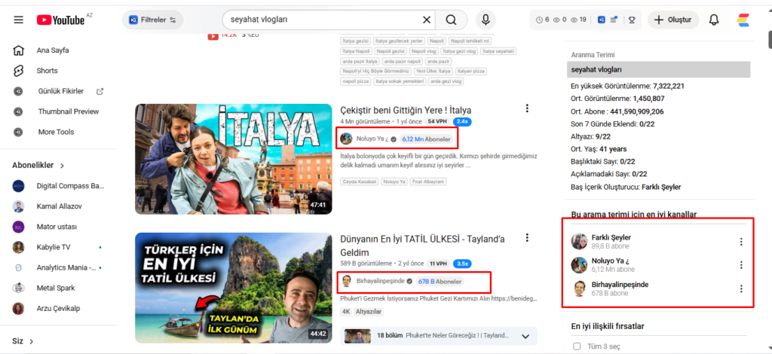Image resolution: width=772 pixels, height=354 pixels.
Task: Open three-dot menu beside Birhayalinpeşinde channel
Action: pos(741,288)
